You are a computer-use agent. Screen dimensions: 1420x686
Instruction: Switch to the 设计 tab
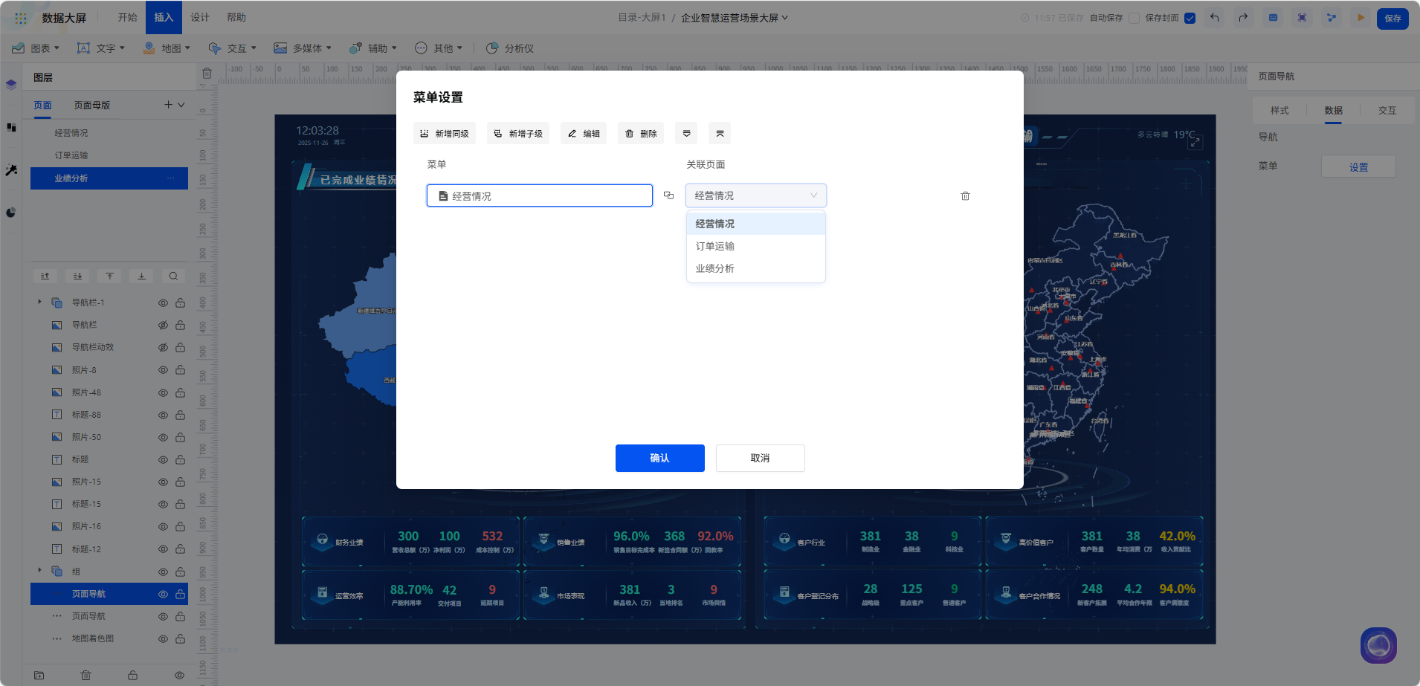click(200, 17)
